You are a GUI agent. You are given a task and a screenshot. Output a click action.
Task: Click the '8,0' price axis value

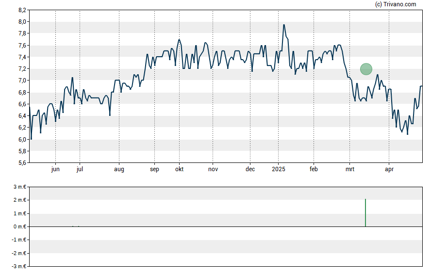pyautogui.click(x=22, y=22)
